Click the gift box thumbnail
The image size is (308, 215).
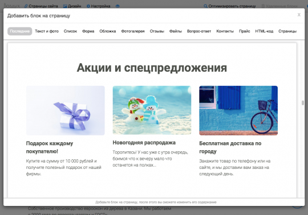(x=66, y=110)
